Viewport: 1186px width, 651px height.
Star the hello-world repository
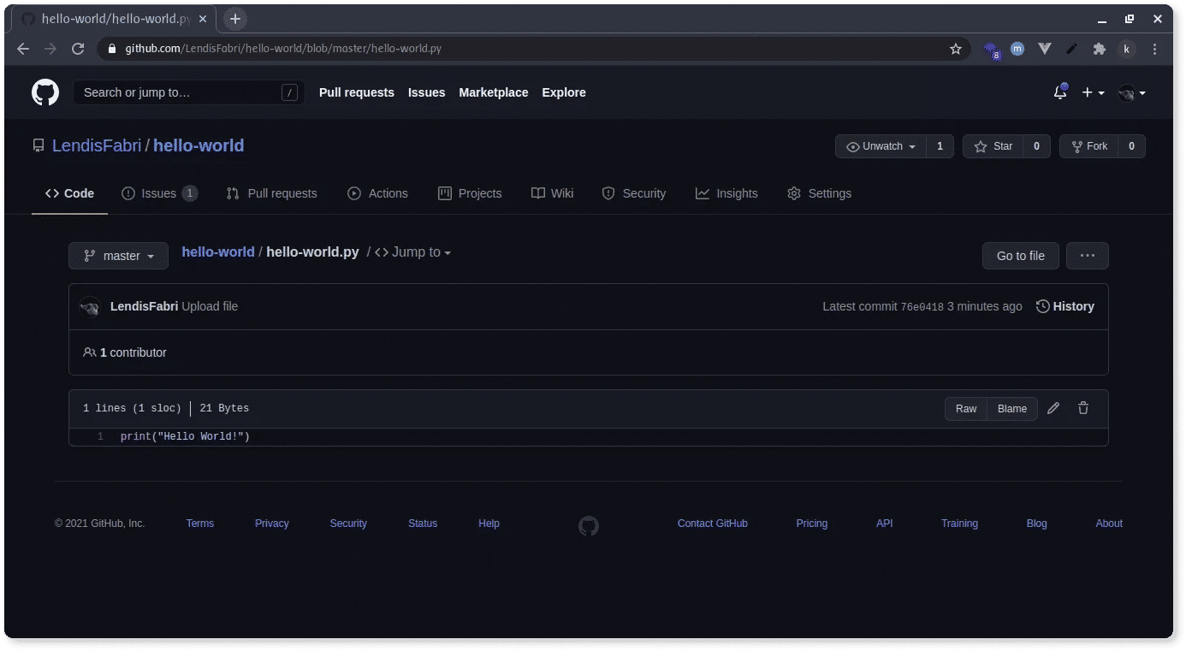(x=993, y=146)
